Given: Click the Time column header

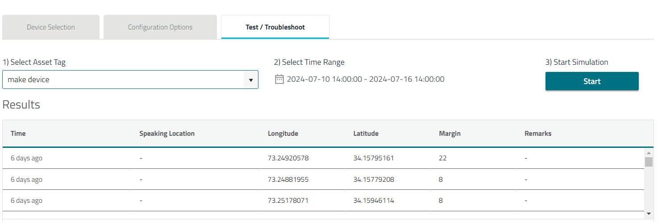Looking at the screenshot, I should click(x=18, y=134).
